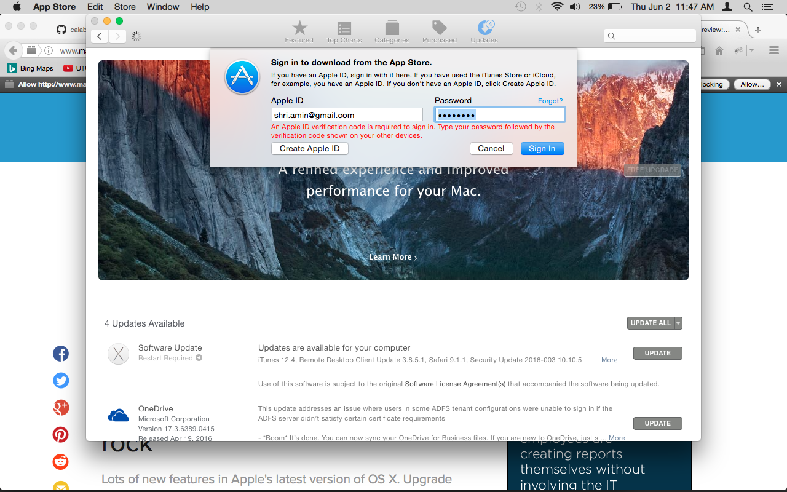This screenshot has height=492, width=787.
Task: Switch to Top Charts
Action: (344, 32)
